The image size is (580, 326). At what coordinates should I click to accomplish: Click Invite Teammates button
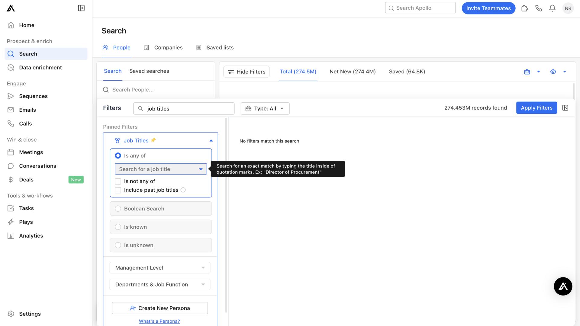click(x=488, y=8)
